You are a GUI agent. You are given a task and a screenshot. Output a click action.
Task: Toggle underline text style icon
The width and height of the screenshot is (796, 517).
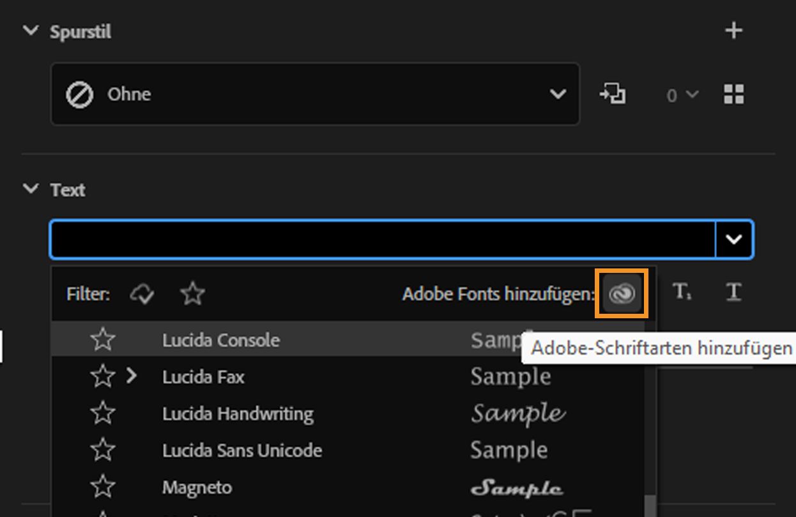point(733,293)
